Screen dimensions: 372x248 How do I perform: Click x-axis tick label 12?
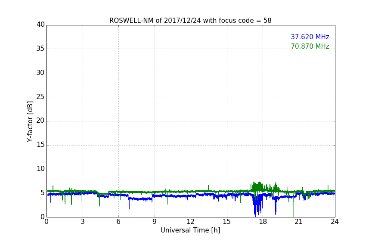point(190,222)
